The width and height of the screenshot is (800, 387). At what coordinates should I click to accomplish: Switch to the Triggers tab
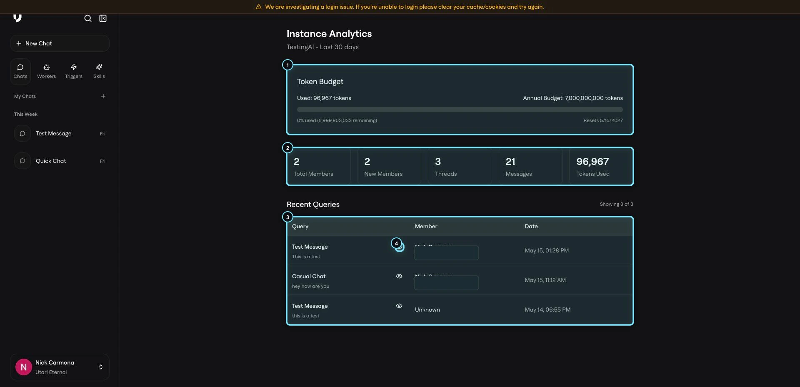click(74, 71)
